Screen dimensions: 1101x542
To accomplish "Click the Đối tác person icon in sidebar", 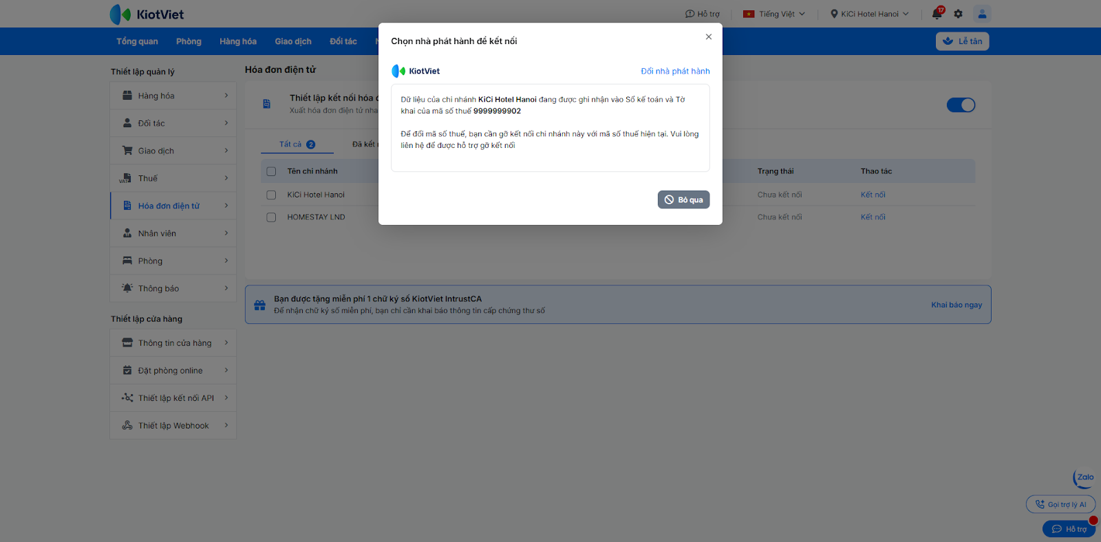I will pos(127,123).
